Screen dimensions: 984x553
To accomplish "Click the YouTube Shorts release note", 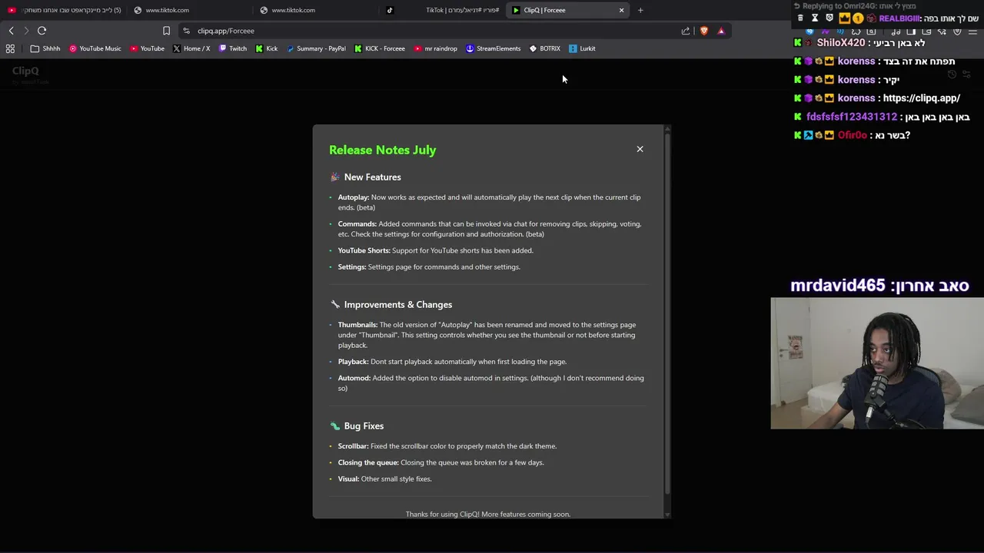I will pos(435,250).
